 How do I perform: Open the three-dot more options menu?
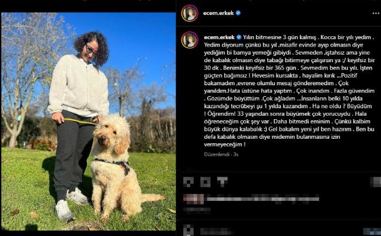(x=376, y=13)
